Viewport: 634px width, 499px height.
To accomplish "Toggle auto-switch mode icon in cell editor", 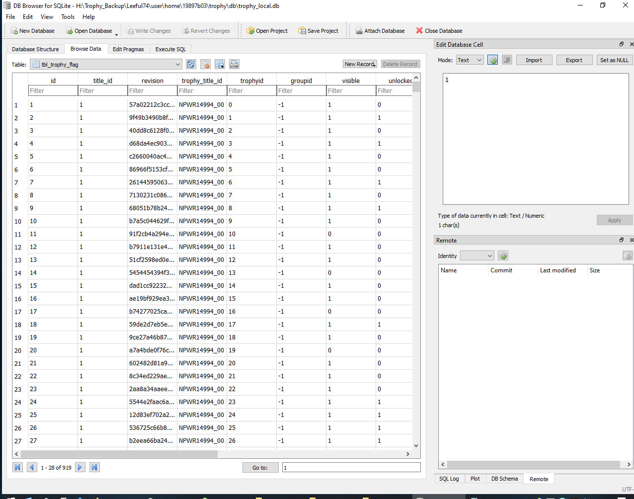I will tap(492, 60).
